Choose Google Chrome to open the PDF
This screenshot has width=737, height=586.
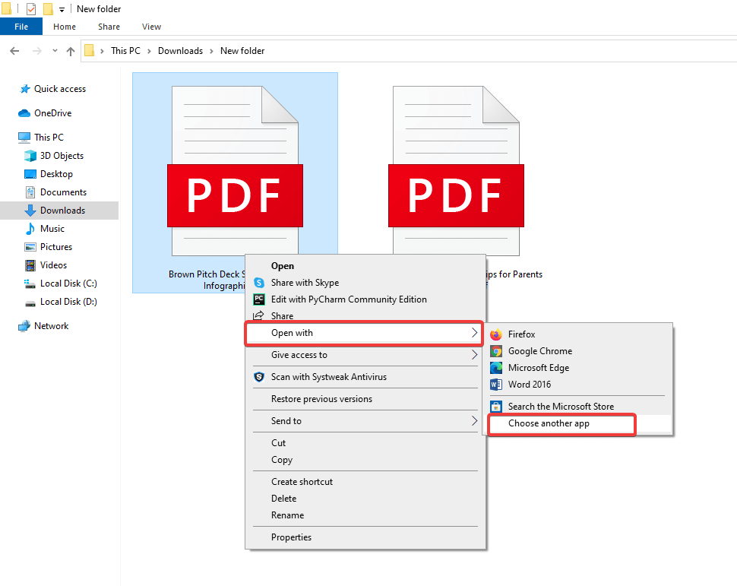(539, 351)
